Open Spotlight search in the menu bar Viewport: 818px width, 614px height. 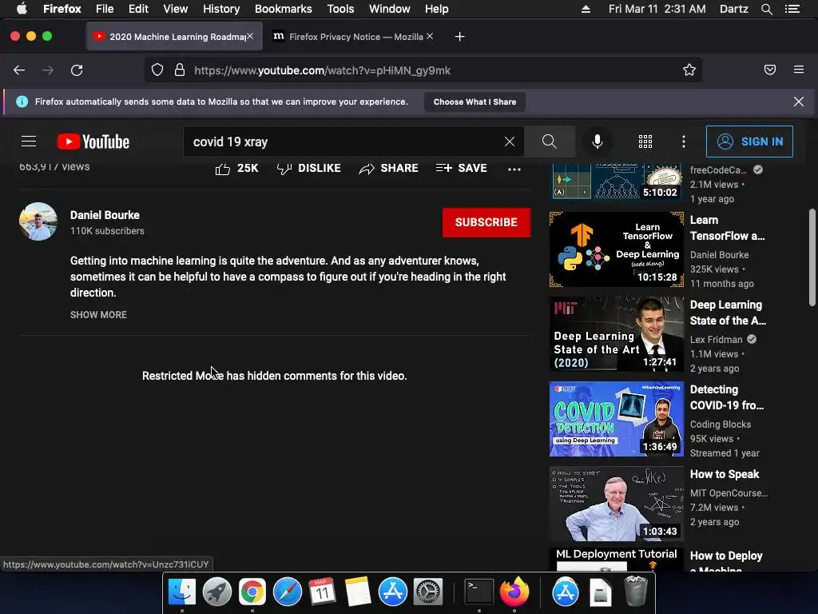pyautogui.click(x=766, y=9)
